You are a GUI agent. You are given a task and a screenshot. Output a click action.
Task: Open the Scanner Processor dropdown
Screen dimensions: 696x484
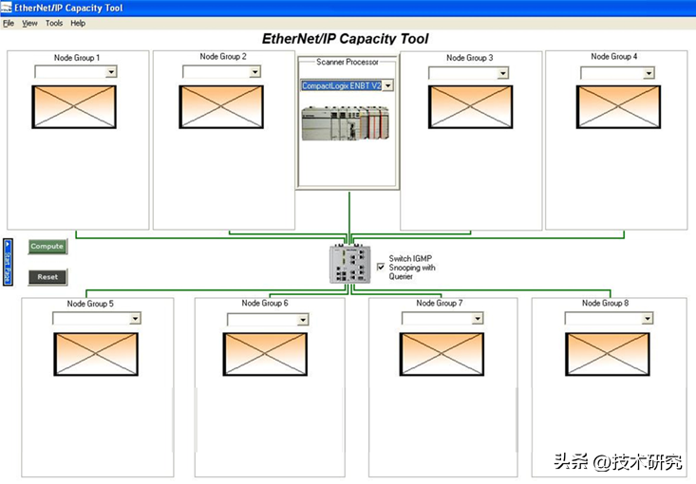387,85
